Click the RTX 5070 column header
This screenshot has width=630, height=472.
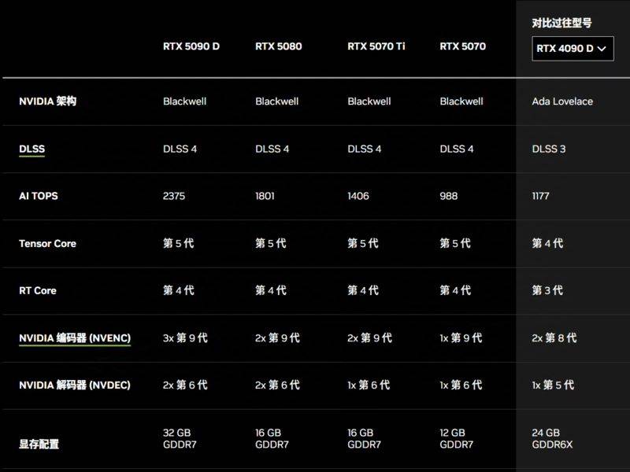click(x=463, y=46)
